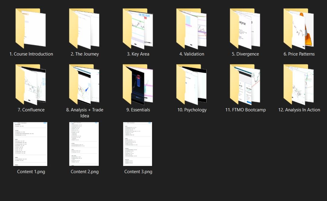This screenshot has height=201, width=327.
Task: Click the 7. Confluence folder icon
Action: click(x=31, y=84)
